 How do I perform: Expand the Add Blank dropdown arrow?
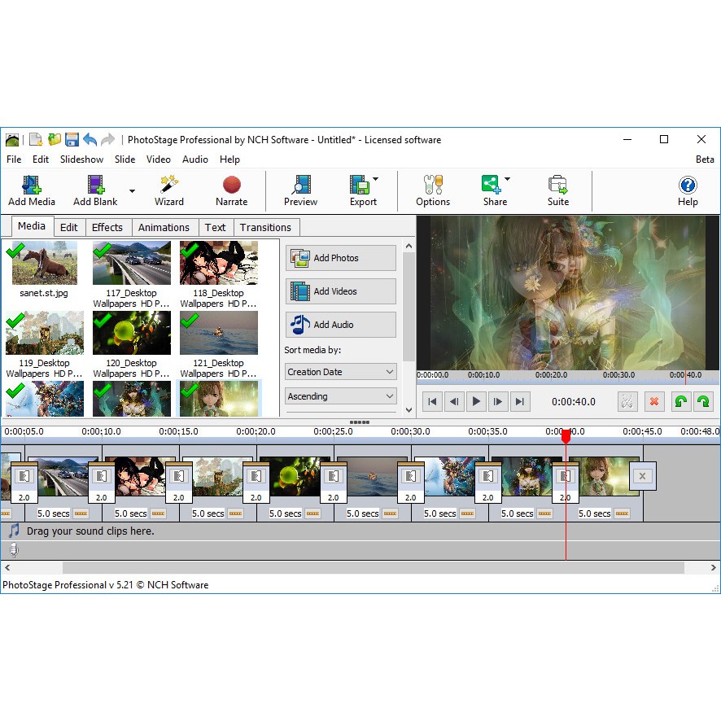point(132,193)
